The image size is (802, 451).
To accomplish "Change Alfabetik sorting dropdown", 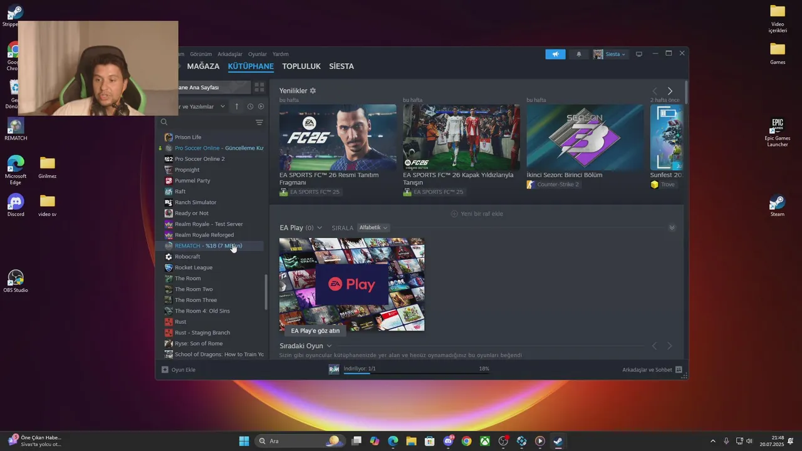I will (x=373, y=227).
